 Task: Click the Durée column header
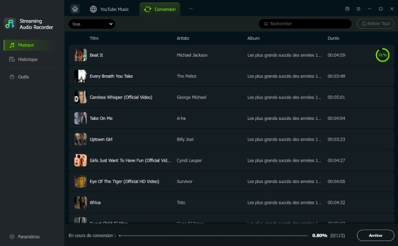(334, 39)
